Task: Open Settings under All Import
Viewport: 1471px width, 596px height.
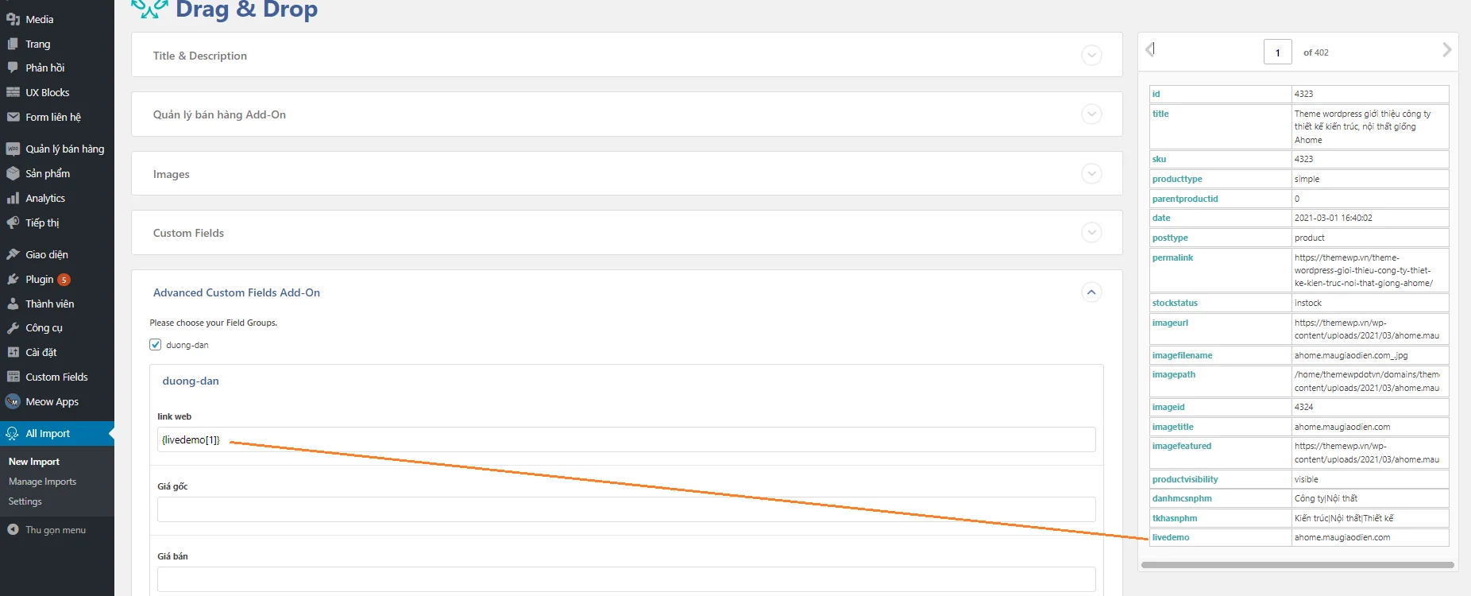Action: (25, 501)
